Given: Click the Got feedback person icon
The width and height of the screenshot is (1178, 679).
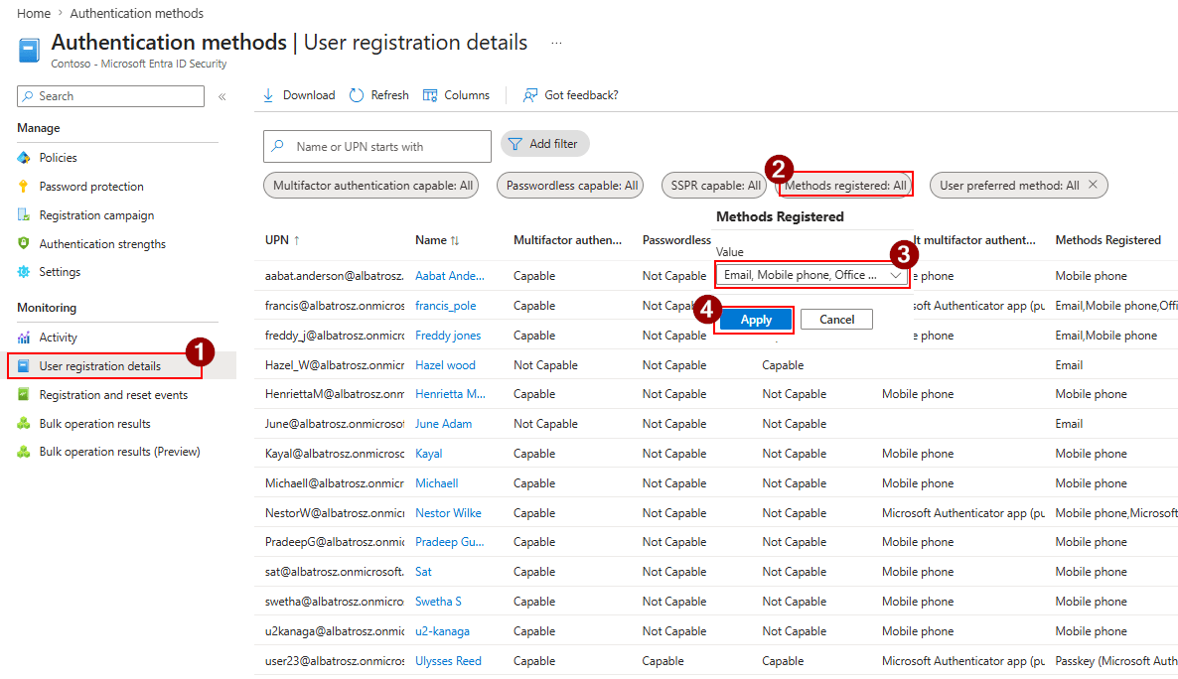Looking at the screenshot, I should (x=530, y=95).
